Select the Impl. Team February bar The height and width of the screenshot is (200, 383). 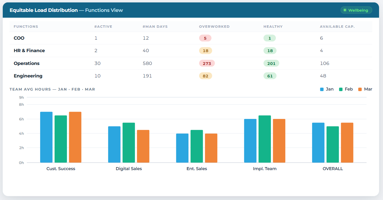point(265,139)
